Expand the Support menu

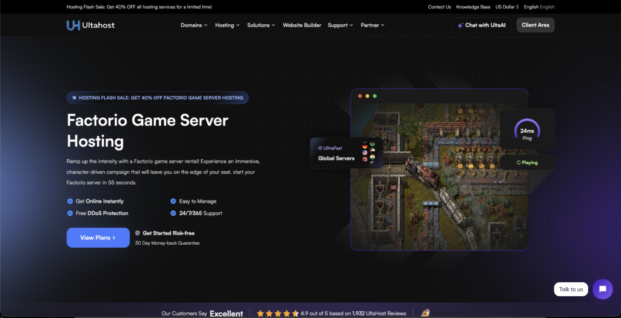[x=340, y=25]
